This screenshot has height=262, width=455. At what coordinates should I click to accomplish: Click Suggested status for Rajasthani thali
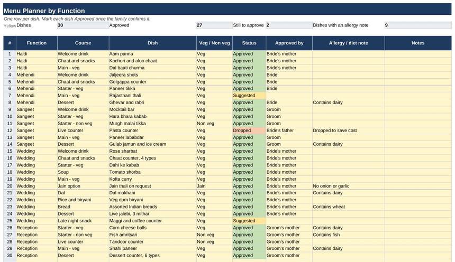249,96
